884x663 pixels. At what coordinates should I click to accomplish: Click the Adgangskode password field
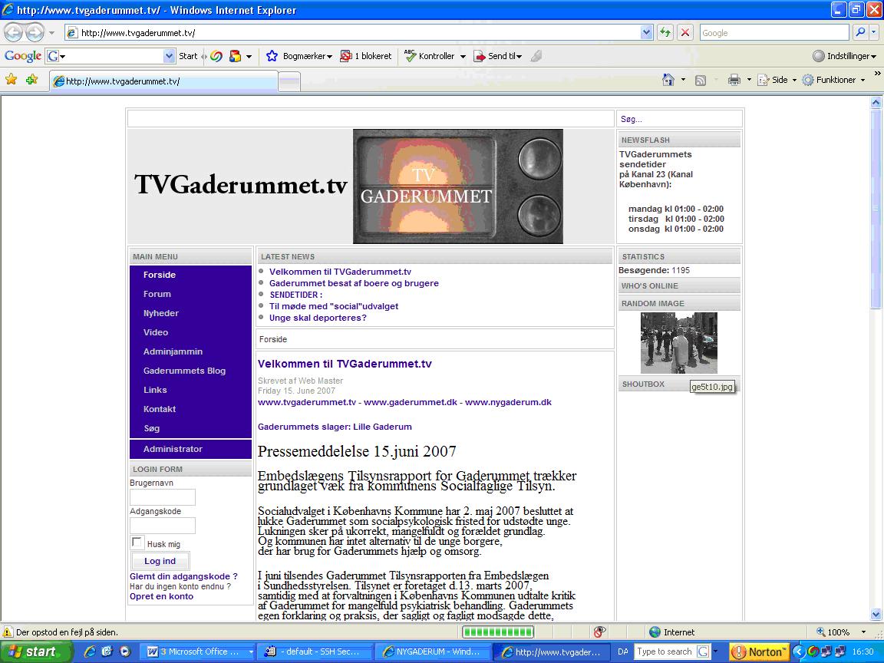click(163, 526)
